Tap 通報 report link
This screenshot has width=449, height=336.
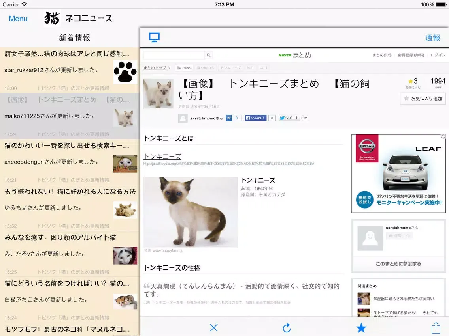[x=432, y=37]
